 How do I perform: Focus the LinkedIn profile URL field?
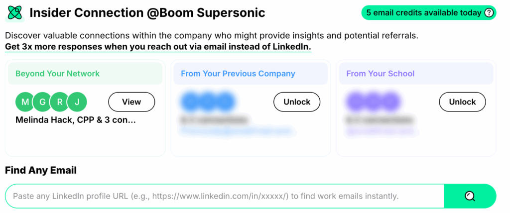click(225, 196)
